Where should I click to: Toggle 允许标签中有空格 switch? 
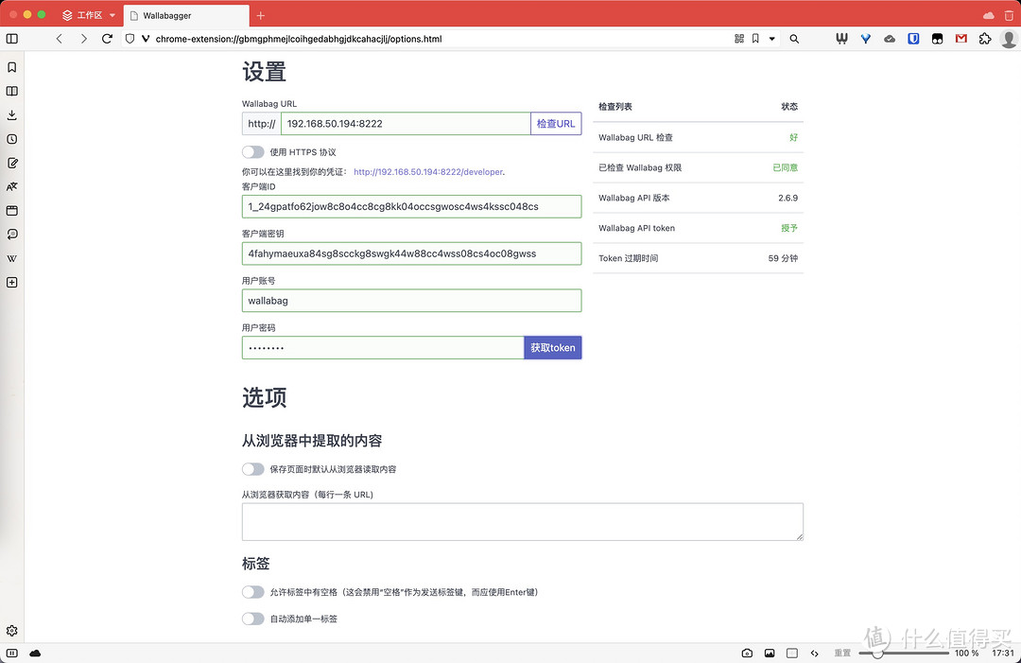[x=253, y=592]
